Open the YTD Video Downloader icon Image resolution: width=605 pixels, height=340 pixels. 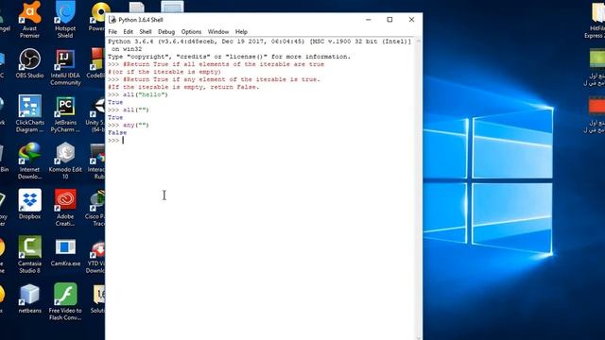[96, 256]
